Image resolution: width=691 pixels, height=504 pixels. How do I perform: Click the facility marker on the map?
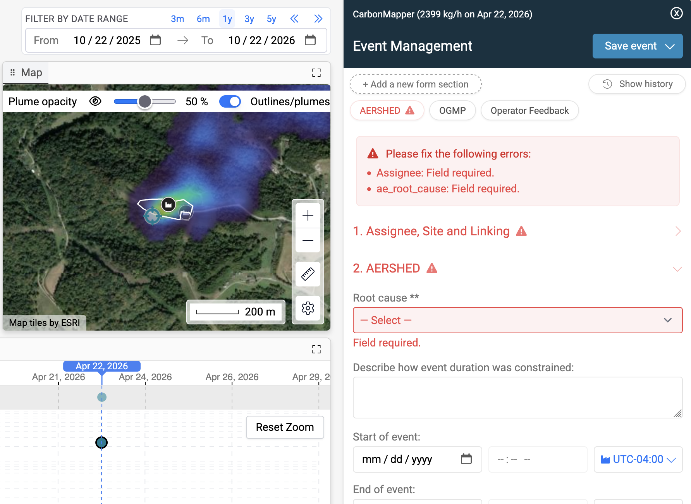point(168,204)
